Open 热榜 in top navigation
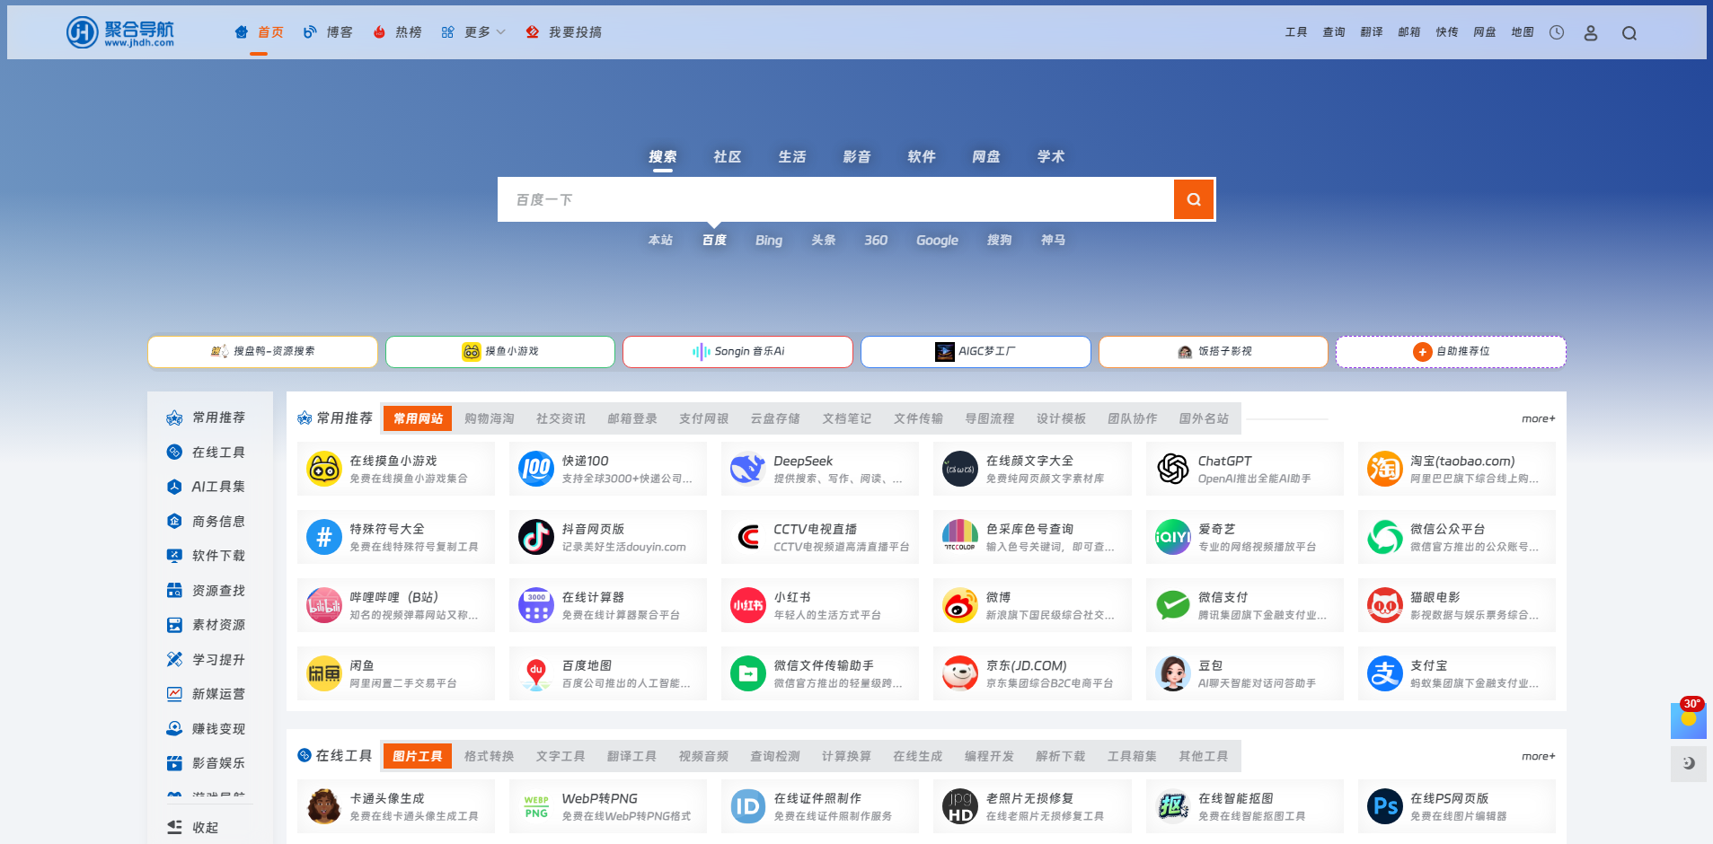The width and height of the screenshot is (1713, 844). (397, 32)
